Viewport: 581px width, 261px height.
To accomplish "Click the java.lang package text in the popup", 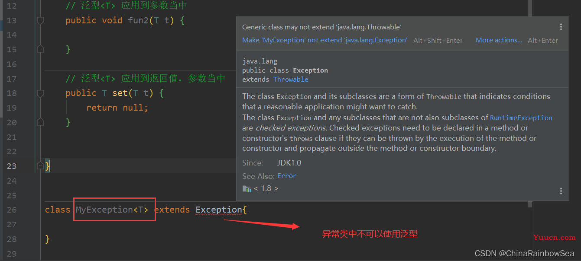I will (x=260, y=61).
